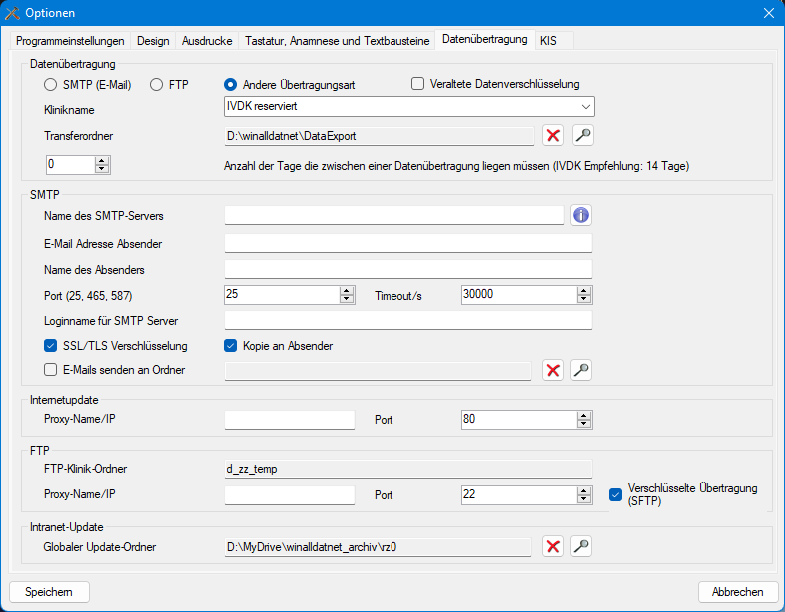
Task: Open the Klinikname dropdown list
Action: [x=585, y=106]
